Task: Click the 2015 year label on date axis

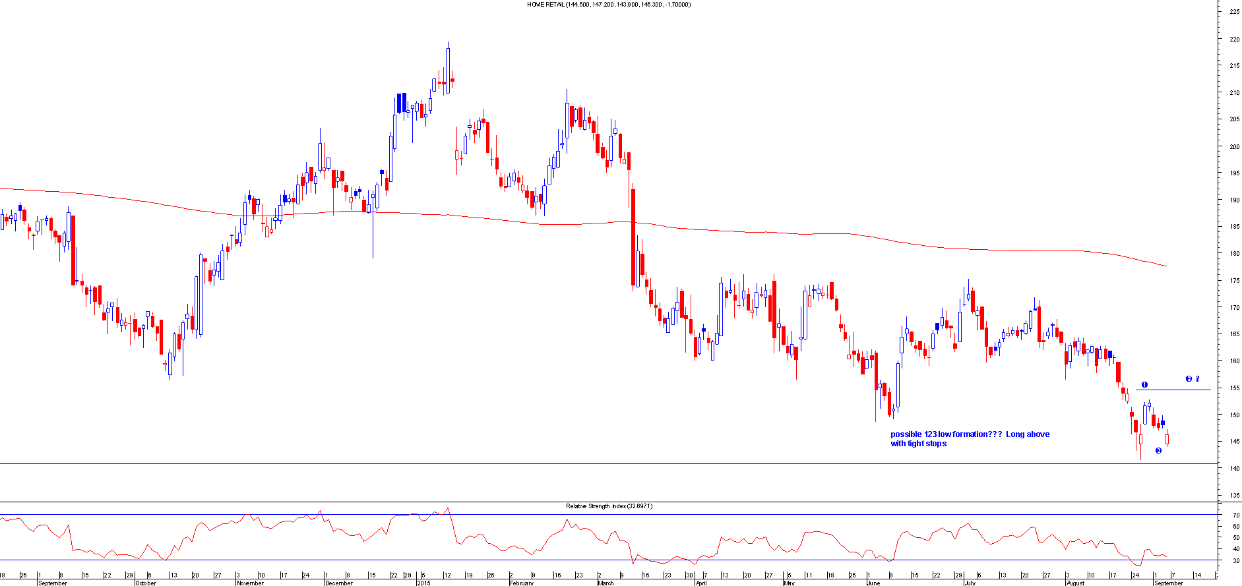Action: coord(423,583)
